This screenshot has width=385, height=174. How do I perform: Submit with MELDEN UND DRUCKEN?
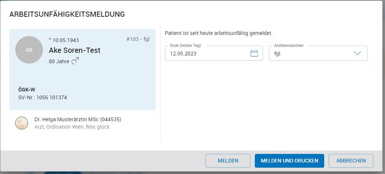289,161
